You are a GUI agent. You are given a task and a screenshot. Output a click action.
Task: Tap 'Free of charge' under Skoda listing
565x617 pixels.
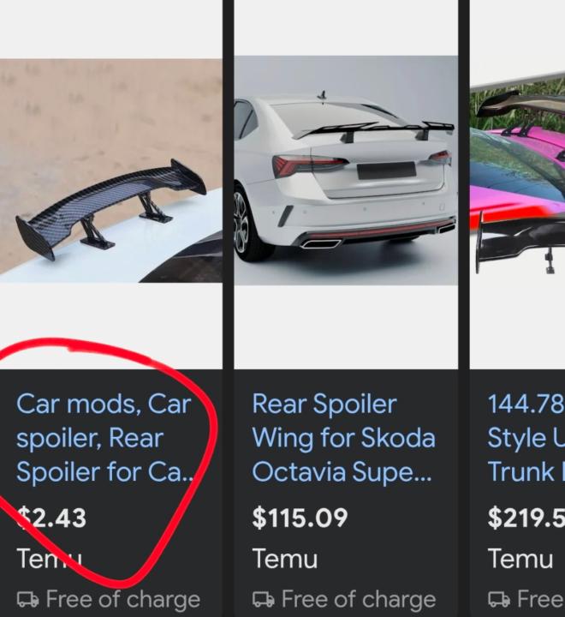pos(359,600)
